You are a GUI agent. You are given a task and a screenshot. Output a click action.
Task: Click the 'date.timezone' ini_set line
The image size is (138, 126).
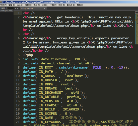click(55, 59)
